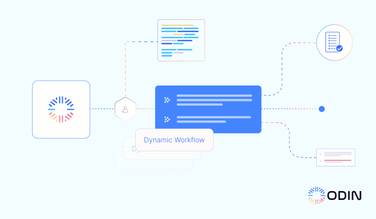
Task: Click the top sparkle AI icon
Action: coord(167,100)
